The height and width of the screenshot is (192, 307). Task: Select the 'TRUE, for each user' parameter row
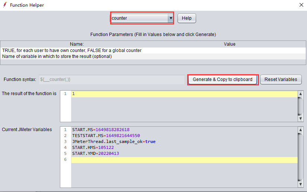72,51
